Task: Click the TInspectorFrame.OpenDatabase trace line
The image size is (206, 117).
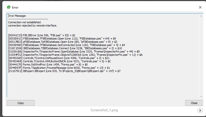Action: point(74,51)
